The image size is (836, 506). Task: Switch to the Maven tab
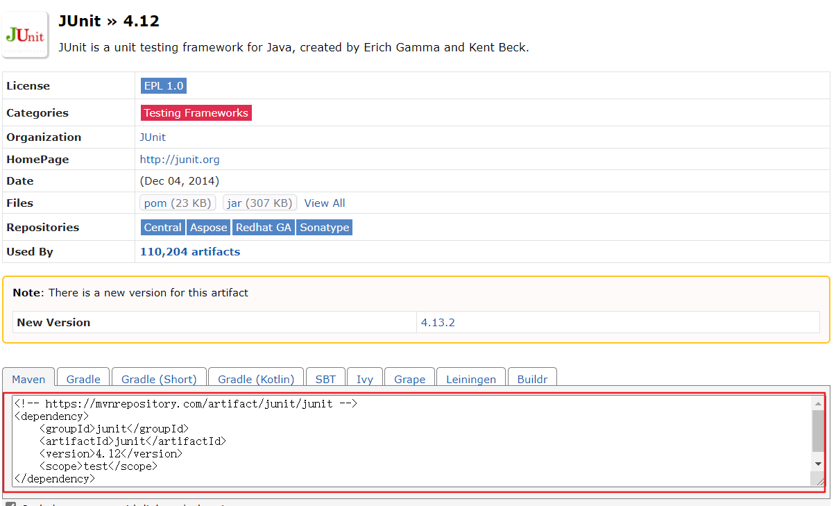[28, 379]
